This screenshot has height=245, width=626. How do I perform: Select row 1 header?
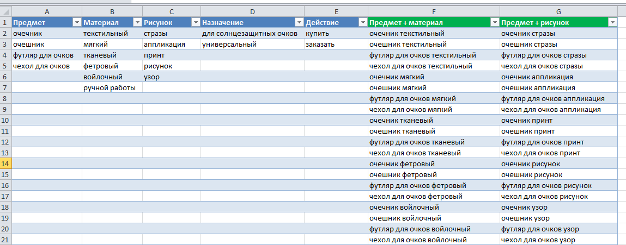6,23
